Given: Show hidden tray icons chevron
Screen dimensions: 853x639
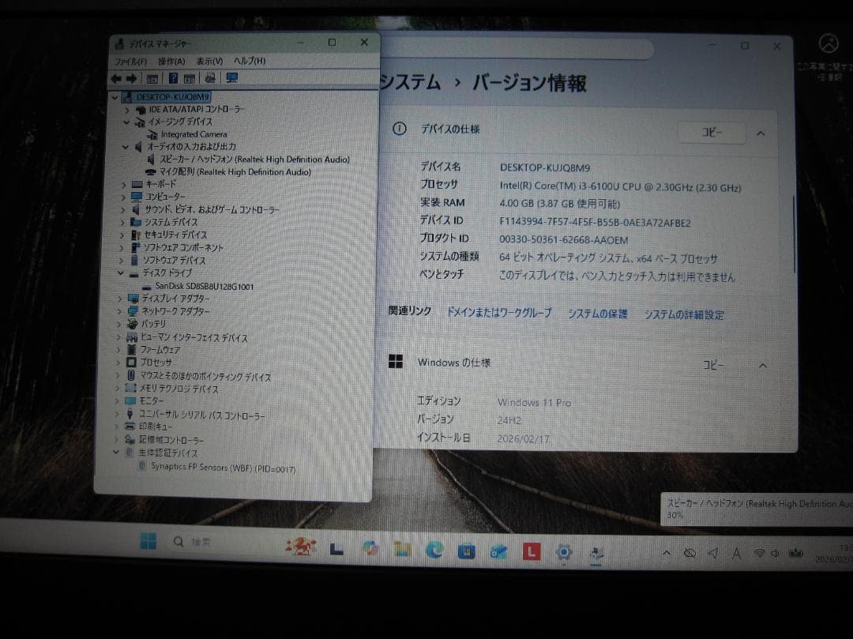Looking at the screenshot, I should pyautogui.click(x=666, y=553).
